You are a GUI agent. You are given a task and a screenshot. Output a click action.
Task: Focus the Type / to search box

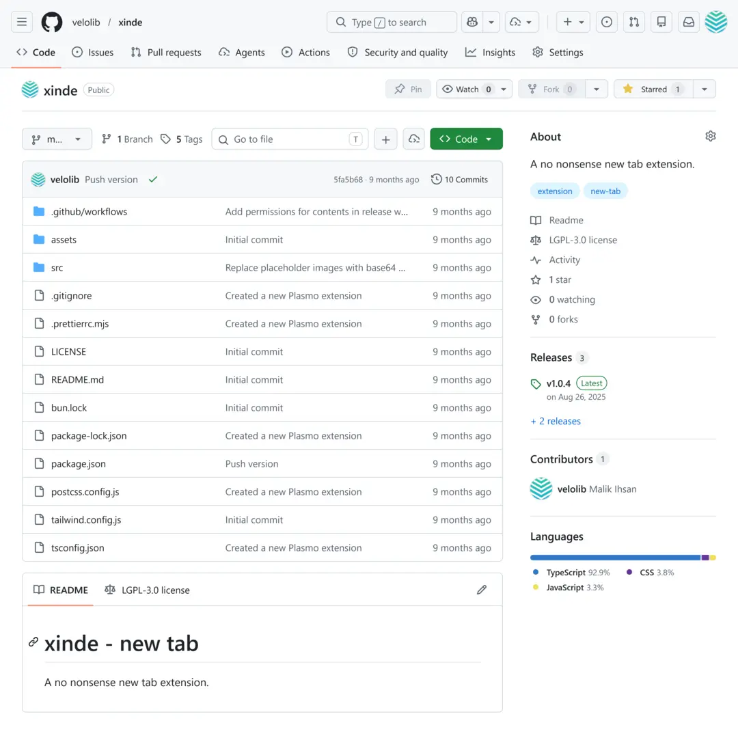coord(392,22)
